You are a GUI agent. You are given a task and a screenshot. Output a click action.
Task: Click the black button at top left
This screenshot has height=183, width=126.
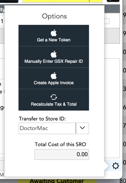point(9,1)
